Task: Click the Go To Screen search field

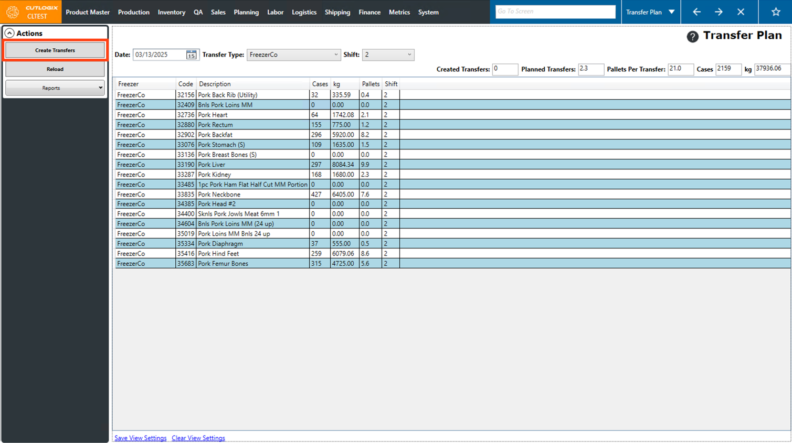Action: pyautogui.click(x=555, y=12)
